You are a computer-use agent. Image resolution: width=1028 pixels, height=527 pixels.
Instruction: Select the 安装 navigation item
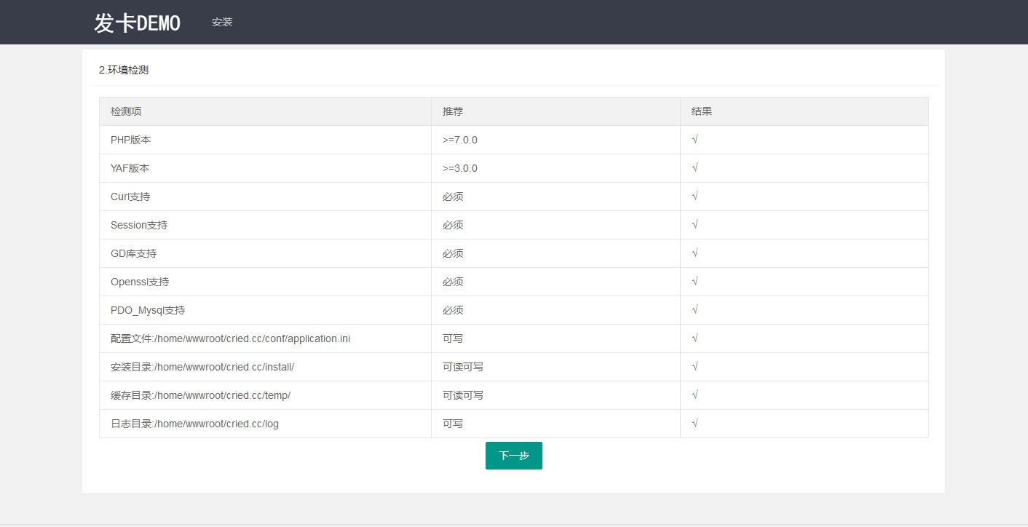point(222,23)
